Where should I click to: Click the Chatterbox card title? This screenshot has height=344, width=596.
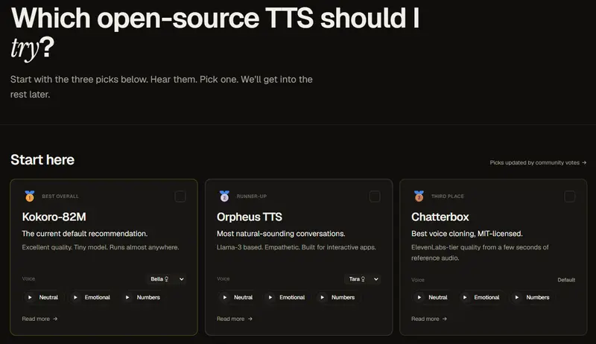(440, 217)
